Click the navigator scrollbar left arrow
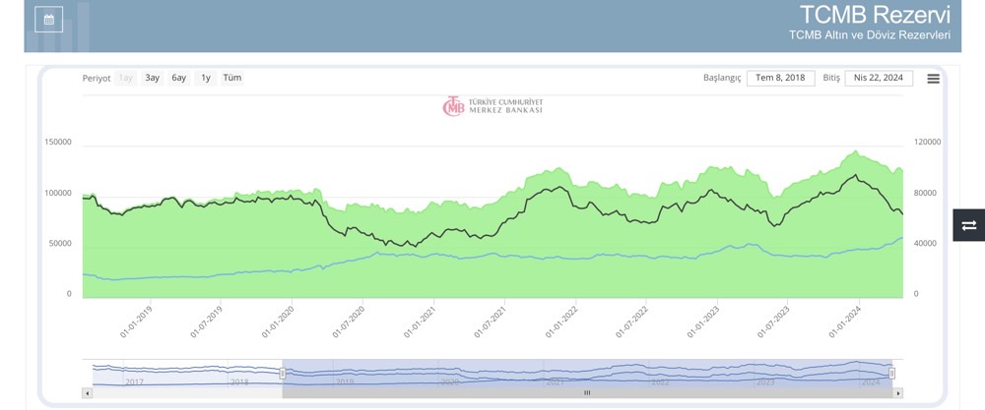 pos(88,392)
